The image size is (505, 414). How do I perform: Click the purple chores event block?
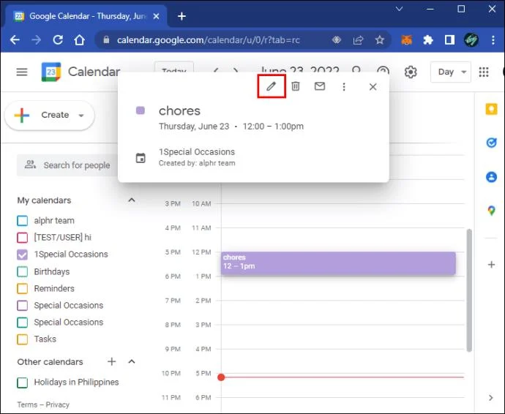(x=338, y=263)
